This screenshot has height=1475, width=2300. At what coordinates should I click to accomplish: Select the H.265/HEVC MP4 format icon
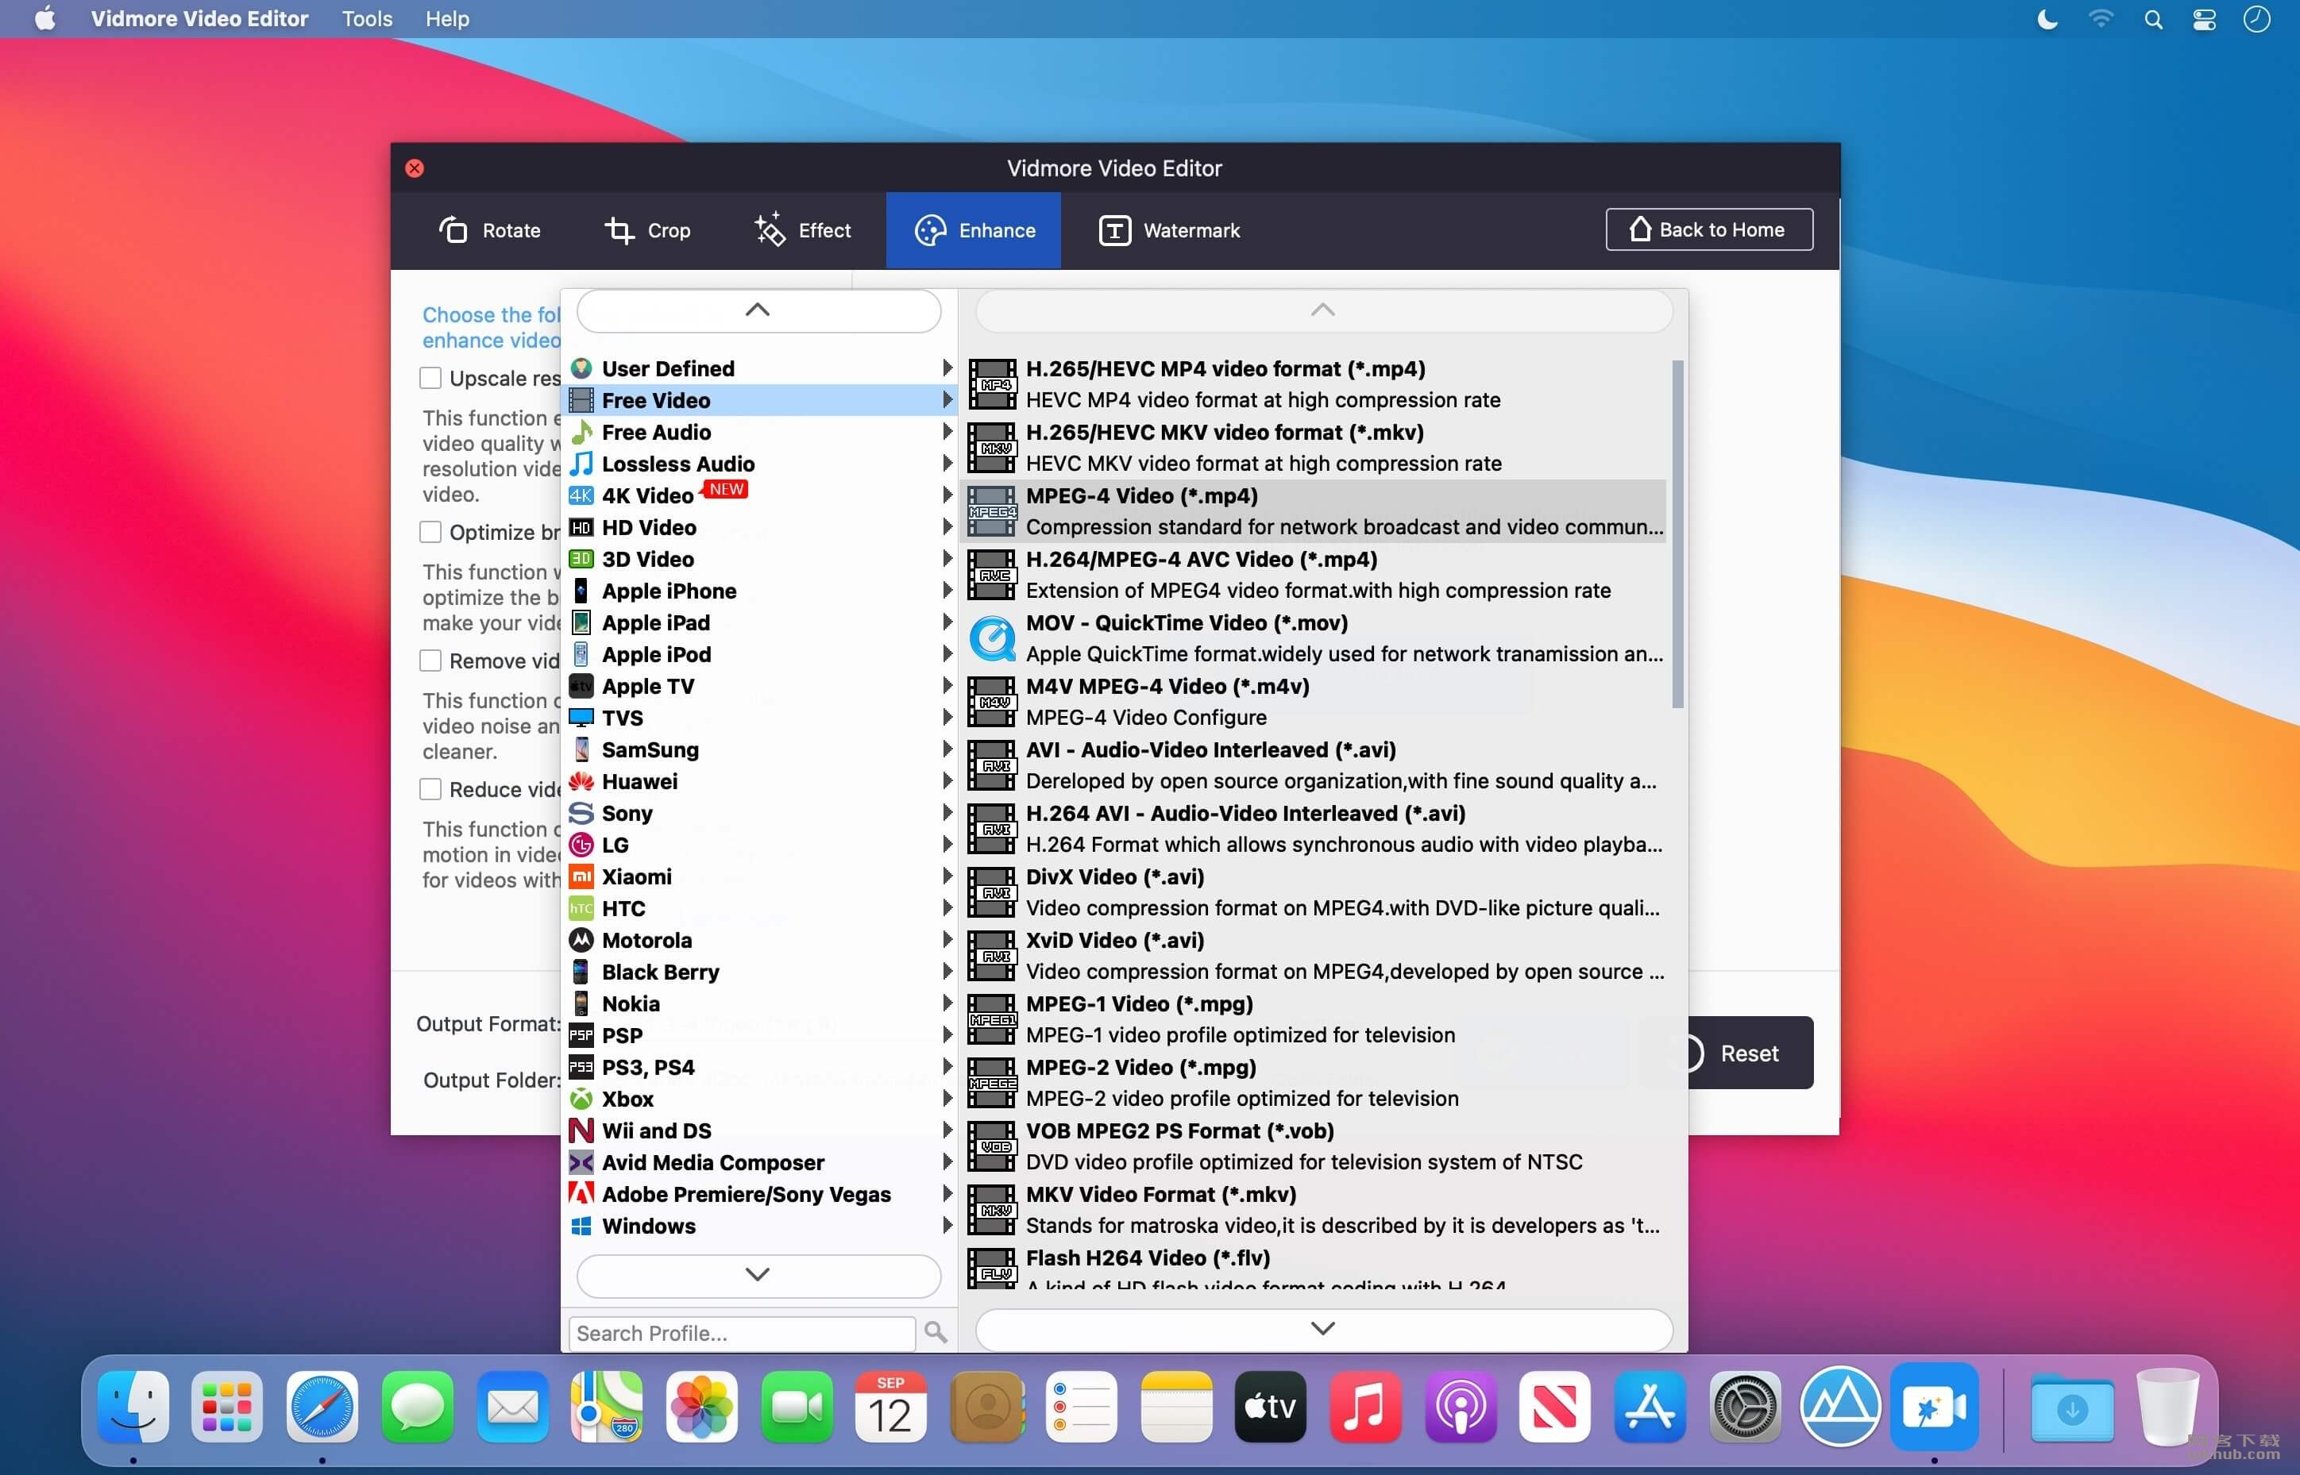(991, 384)
